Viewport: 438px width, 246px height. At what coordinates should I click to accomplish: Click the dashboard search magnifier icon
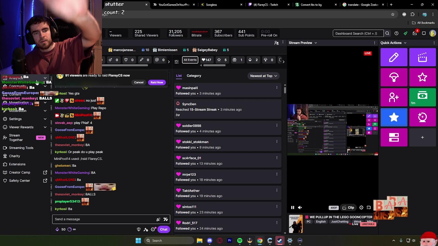(x=387, y=33)
